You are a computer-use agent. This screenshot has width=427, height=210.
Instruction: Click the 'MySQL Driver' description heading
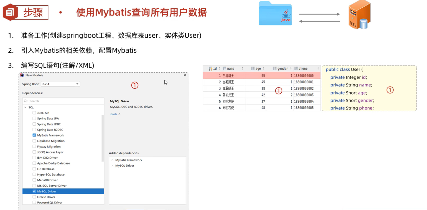[120, 101]
